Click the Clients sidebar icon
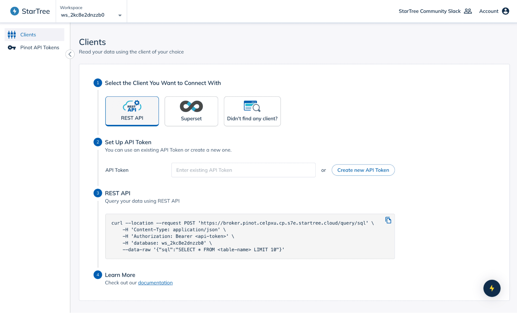The width and height of the screenshot is (517, 313). click(12, 34)
